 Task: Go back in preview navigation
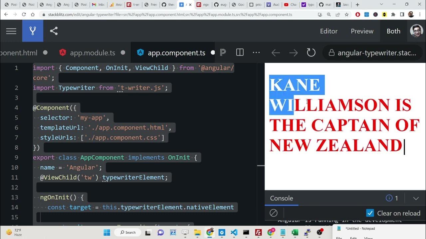point(276,53)
